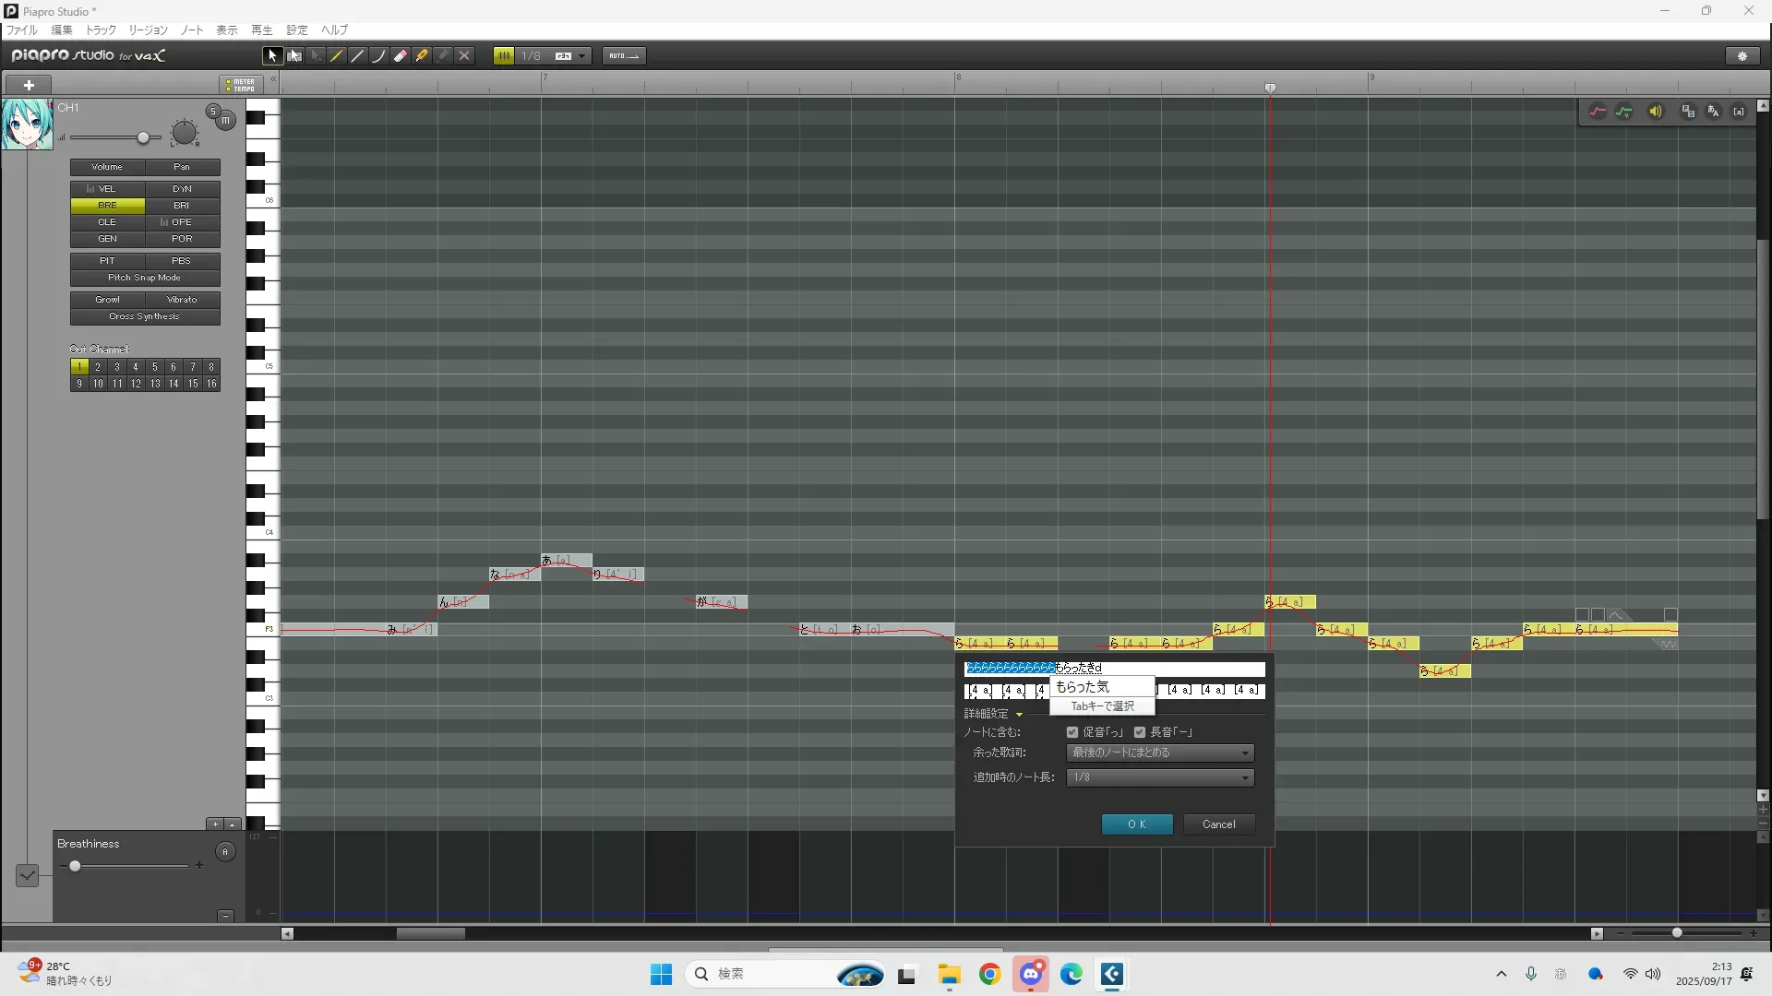The height and width of the screenshot is (996, 1772).
Task: Toggle the phoneme [a] display icon
Action: (1739, 112)
